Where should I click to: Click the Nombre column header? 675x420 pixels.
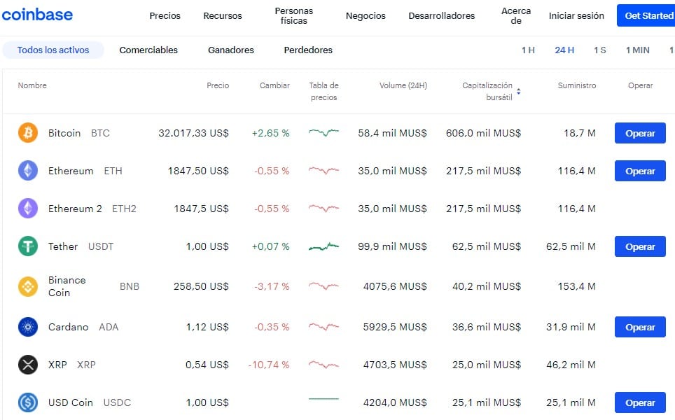tap(32, 85)
